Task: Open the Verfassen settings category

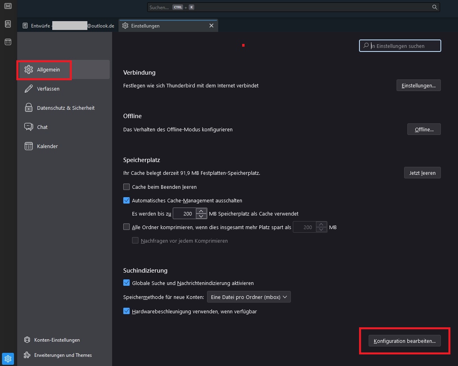Action: click(63, 89)
